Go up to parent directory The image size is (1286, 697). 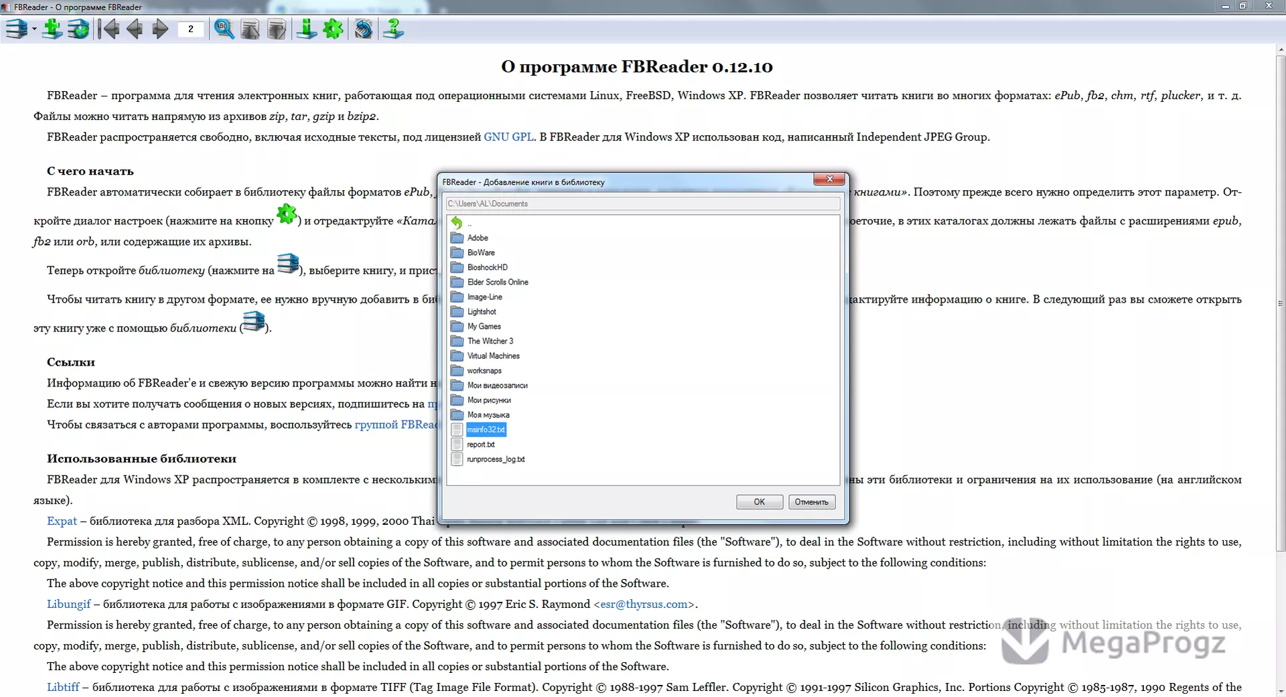point(461,223)
